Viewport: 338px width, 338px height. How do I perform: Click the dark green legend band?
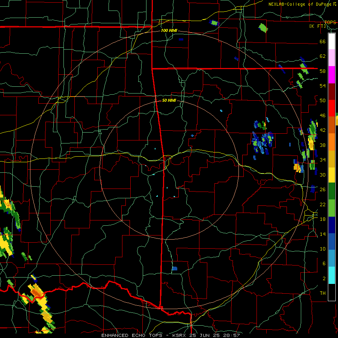point(332,191)
